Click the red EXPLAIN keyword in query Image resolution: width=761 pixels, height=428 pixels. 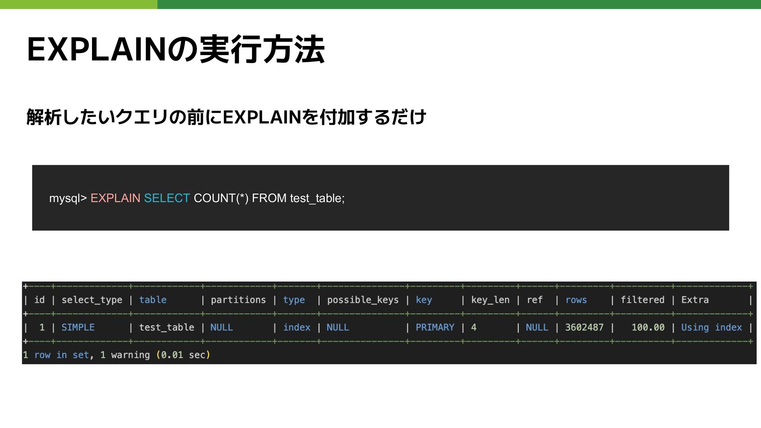coord(115,198)
